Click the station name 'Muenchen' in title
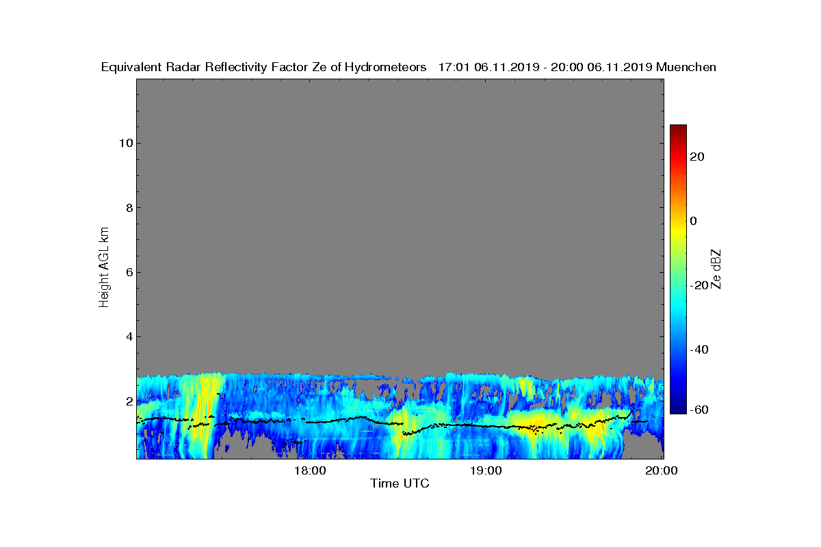This screenshot has width=821, height=547. point(686,67)
